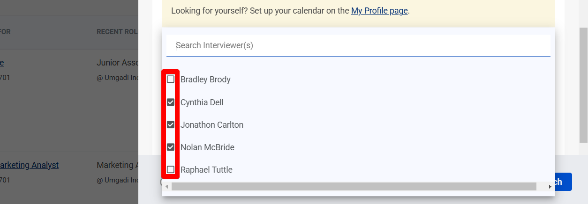
Task: Select the Nolan McBride list entry
Action: (x=207, y=147)
